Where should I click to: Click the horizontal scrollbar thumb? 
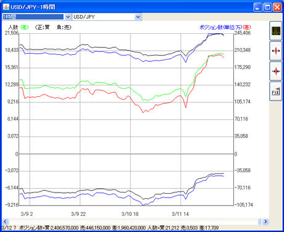click(x=260, y=222)
